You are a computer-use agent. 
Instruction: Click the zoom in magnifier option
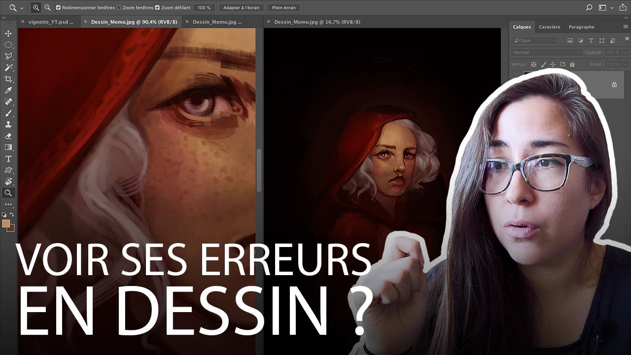(36, 8)
